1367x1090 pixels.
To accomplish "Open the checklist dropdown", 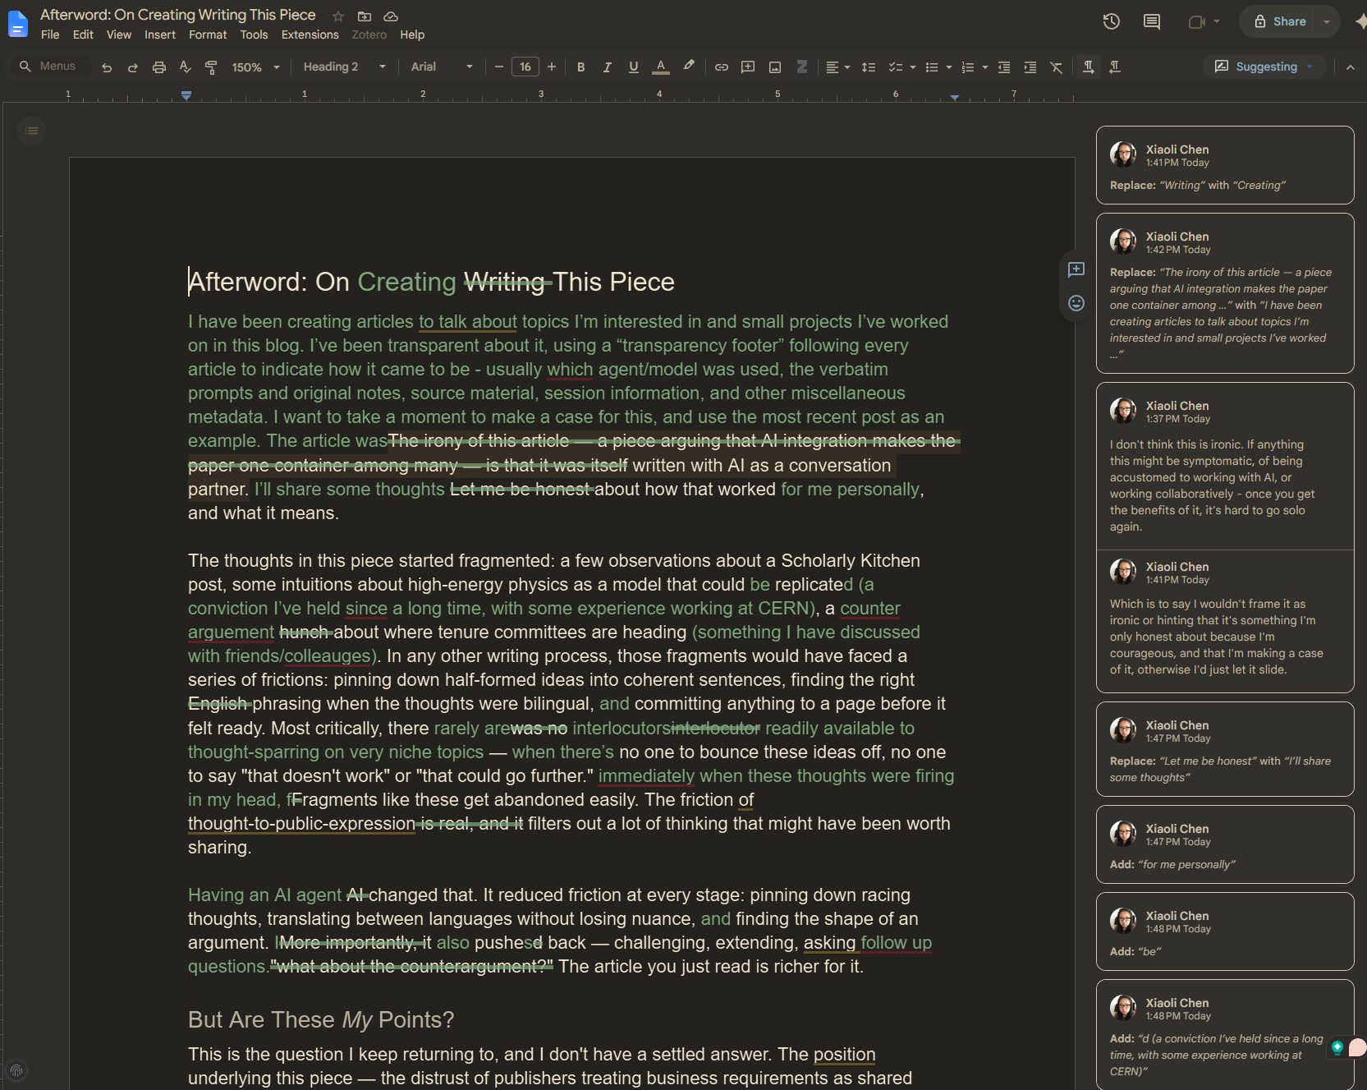I will (x=901, y=67).
